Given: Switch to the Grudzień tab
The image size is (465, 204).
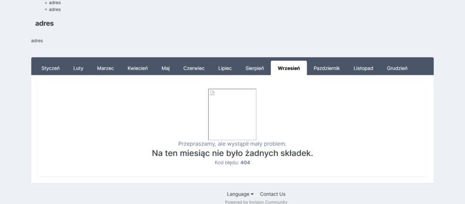Looking at the screenshot, I should pos(397,68).
